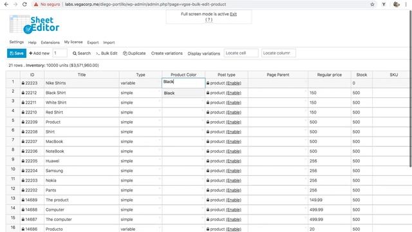The image size is (412, 232).
Task: Click regular price '499.99' in Computer row
Action: [330, 209]
